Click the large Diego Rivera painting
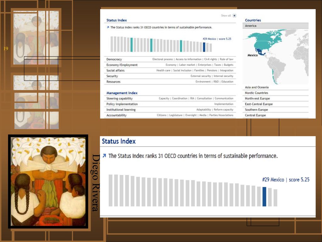322x242 pixels. click(x=48, y=181)
